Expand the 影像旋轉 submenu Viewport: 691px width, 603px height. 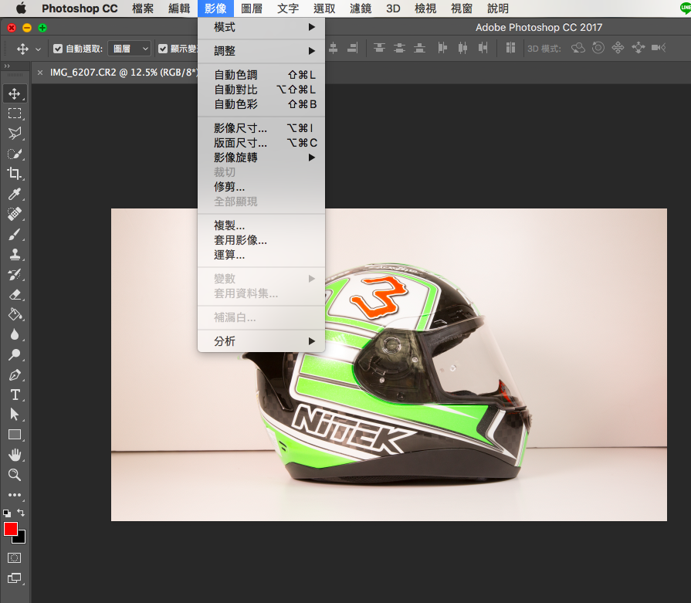261,158
